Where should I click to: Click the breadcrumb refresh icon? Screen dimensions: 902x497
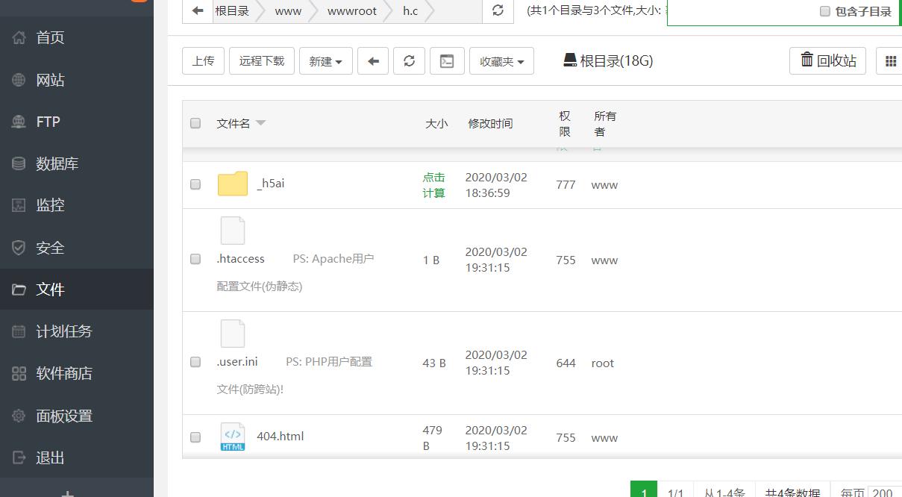(x=497, y=10)
